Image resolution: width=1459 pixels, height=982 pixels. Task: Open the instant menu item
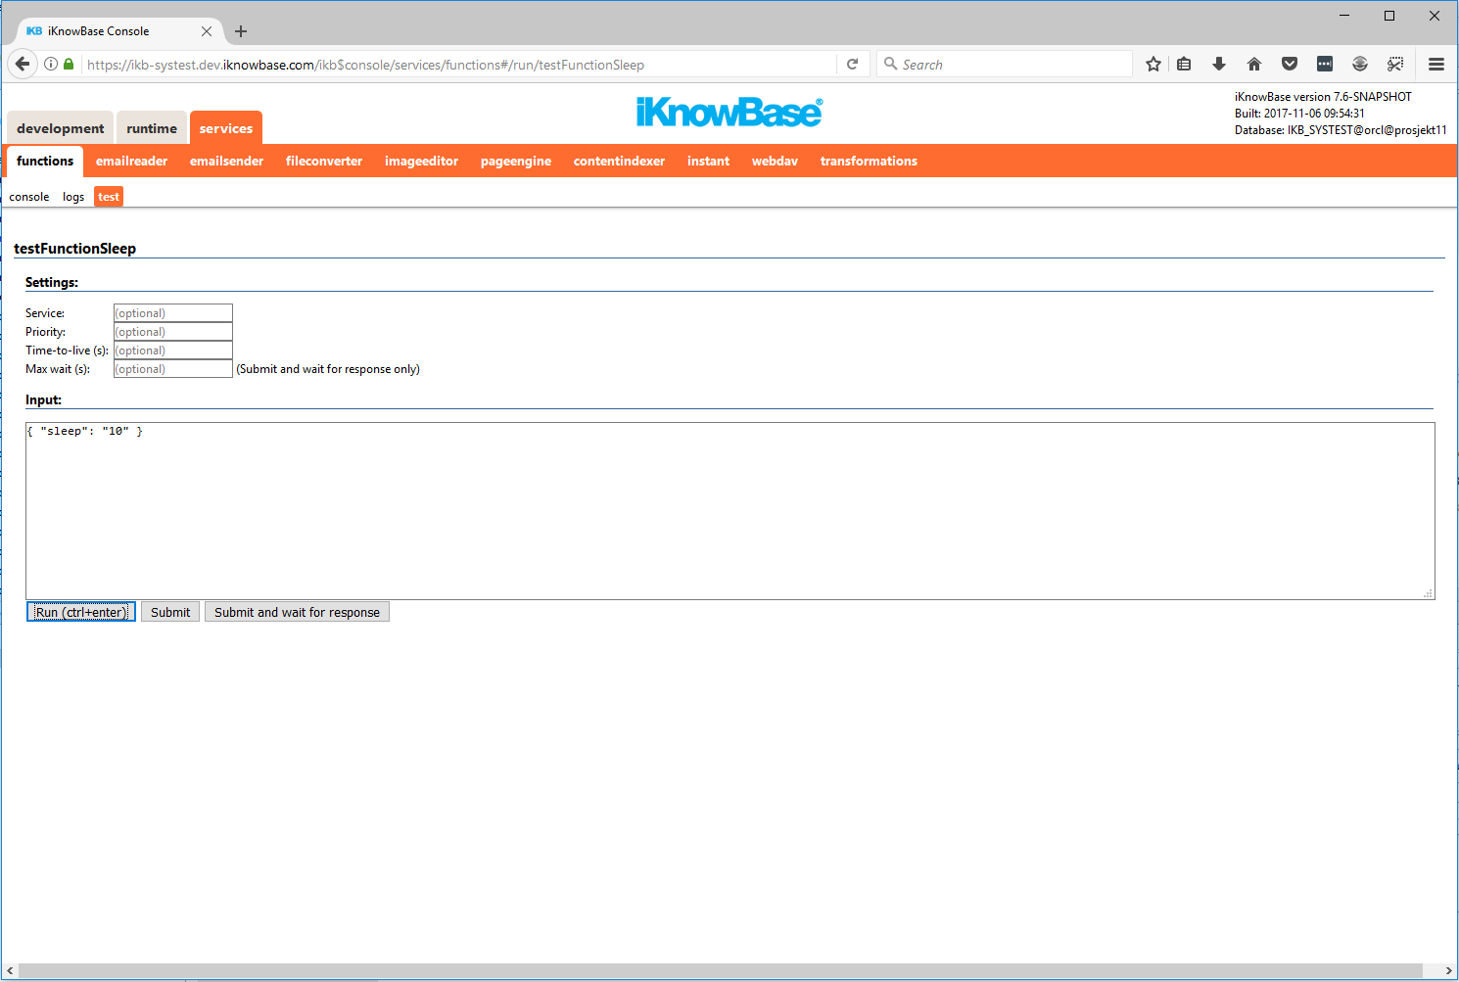[x=708, y=161]
